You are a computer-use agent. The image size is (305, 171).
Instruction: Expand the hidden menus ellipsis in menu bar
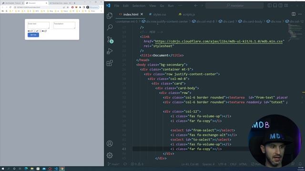180,6
